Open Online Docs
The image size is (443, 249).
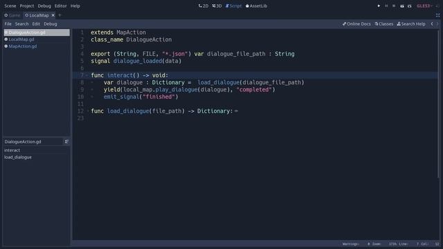coord(356,24)
